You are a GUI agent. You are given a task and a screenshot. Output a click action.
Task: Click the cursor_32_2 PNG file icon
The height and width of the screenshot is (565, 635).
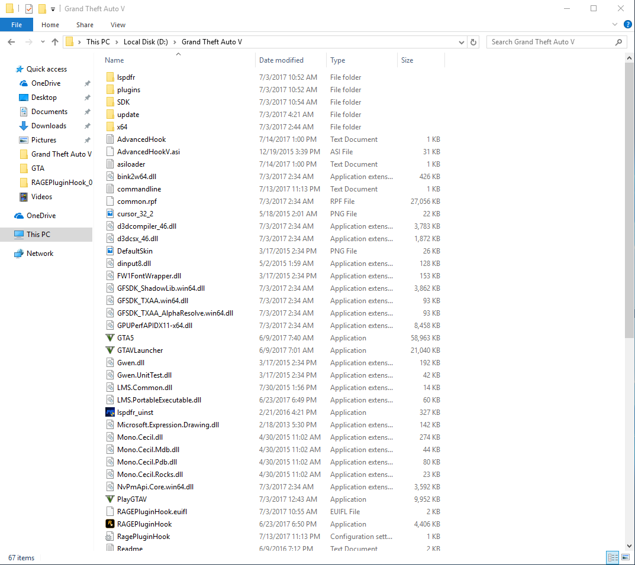(109, 213)
